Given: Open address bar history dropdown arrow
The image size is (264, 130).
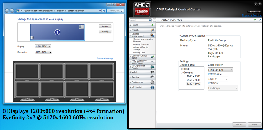Looking at the screenshot, I should (101, 11).
